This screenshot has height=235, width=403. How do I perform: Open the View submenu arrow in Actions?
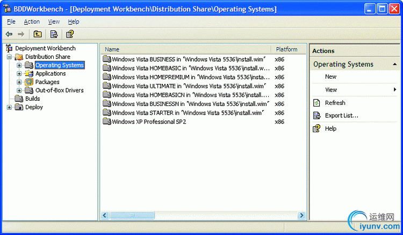pos(395,89)
